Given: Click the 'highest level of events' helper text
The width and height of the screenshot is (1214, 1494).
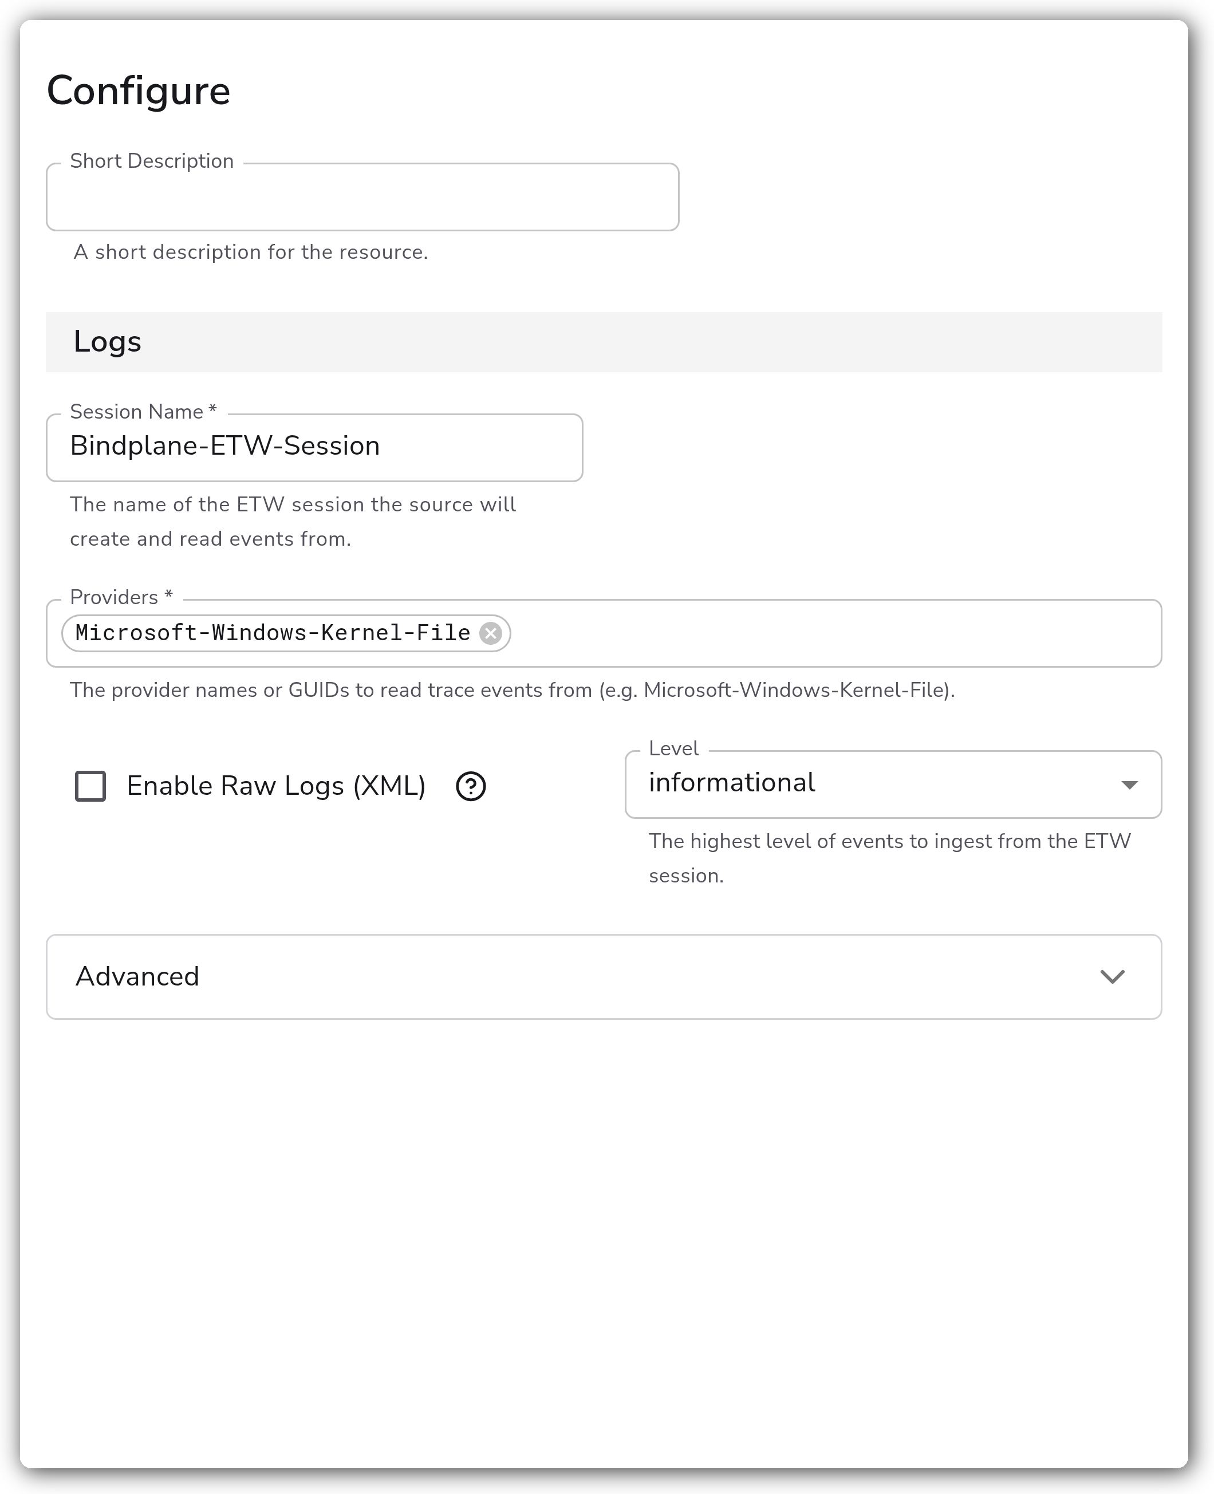Looking at the screenshot, I should (x=889, y=858).
